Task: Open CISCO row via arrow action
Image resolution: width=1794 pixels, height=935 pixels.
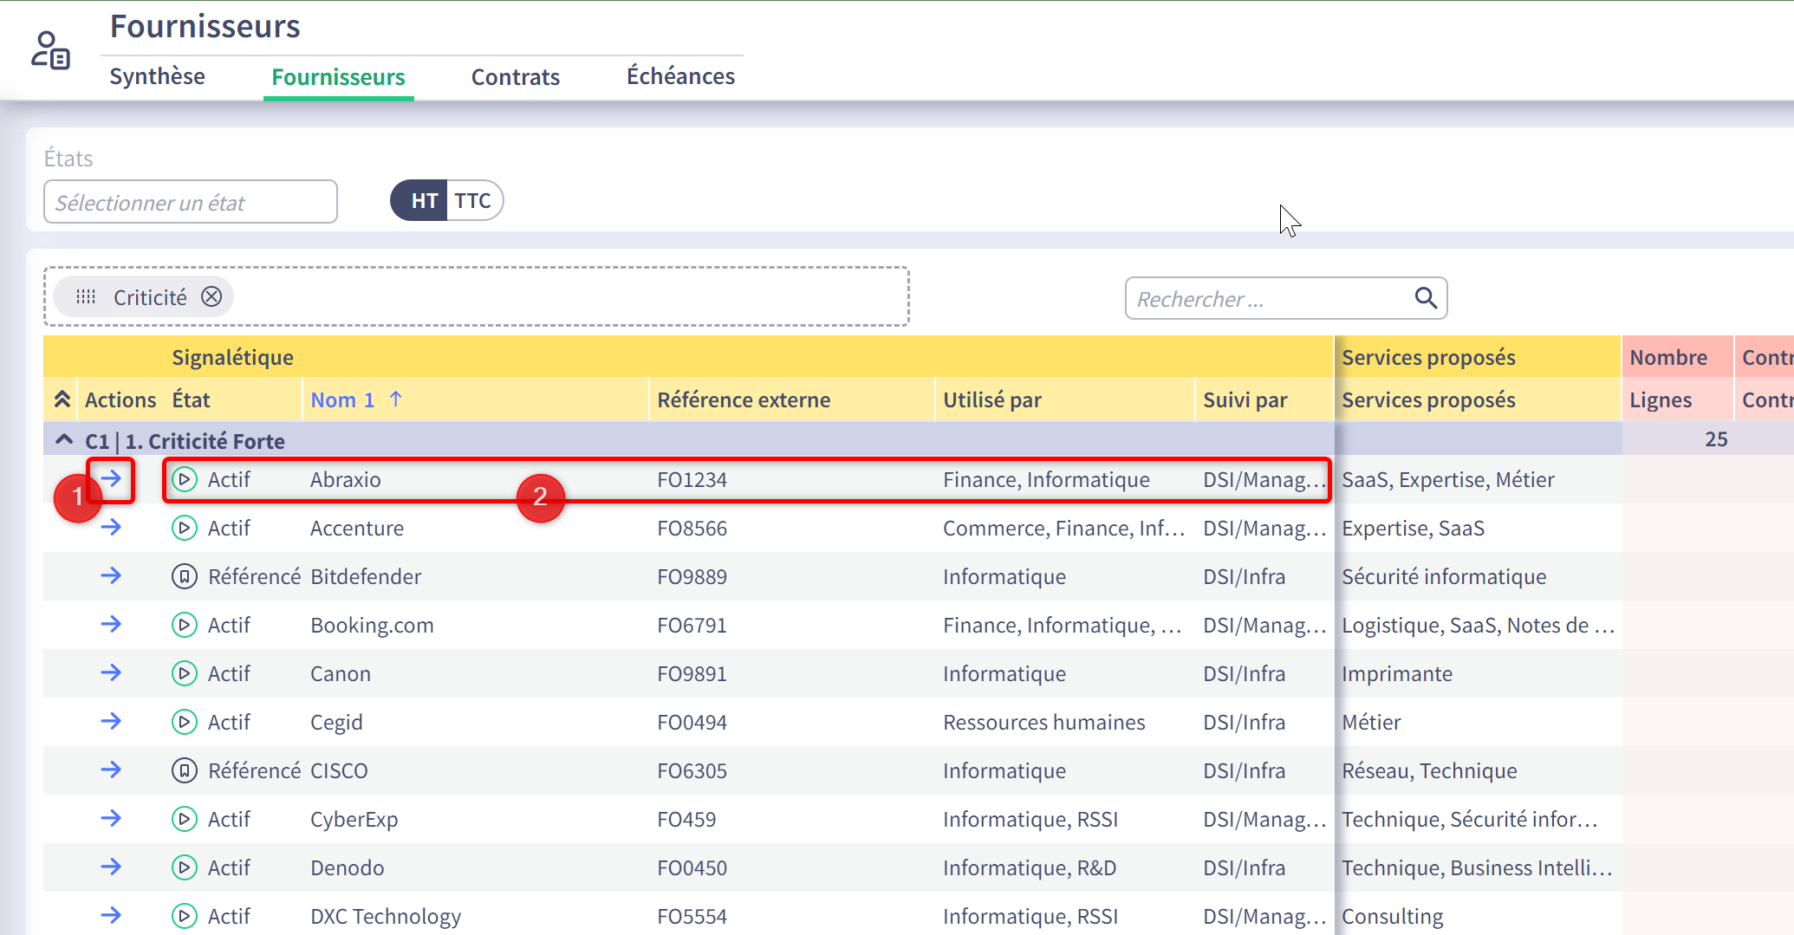Action: (x=111, y=769)
